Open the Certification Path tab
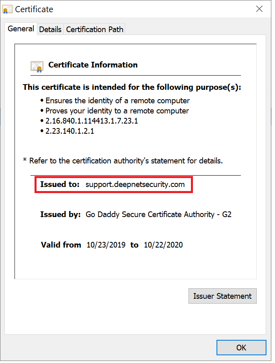 pos(94,29)
